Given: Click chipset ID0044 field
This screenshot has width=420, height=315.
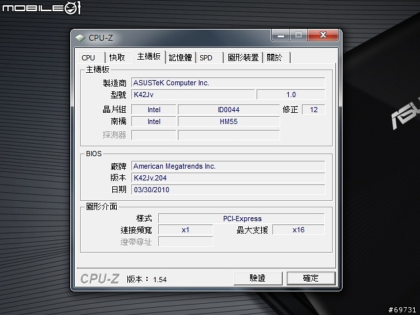Looking at the screenshot, I should pos(229,110).
